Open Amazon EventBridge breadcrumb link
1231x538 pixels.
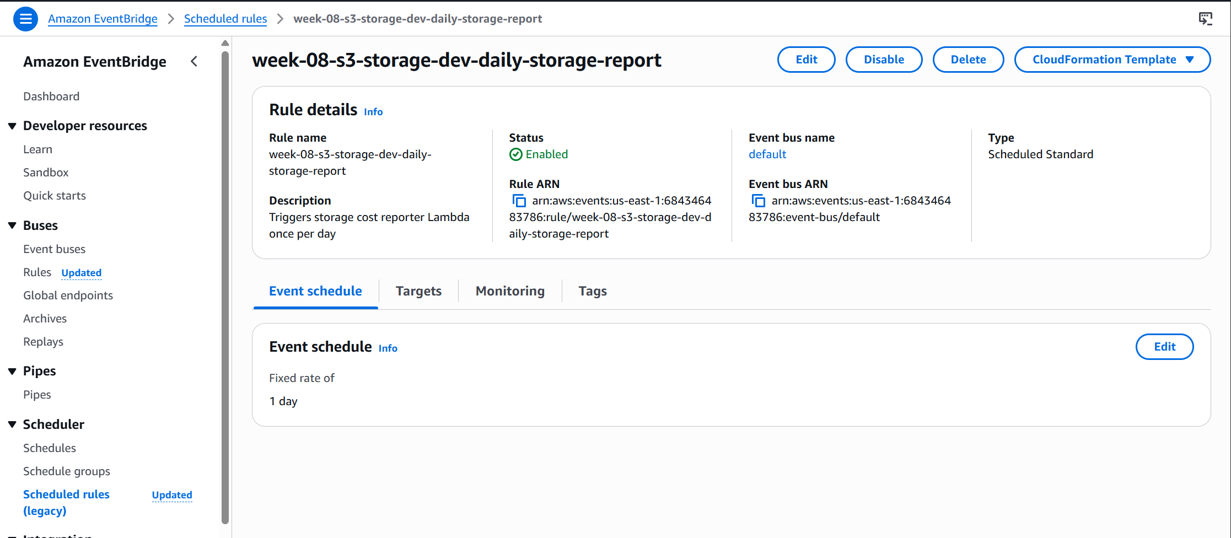(x=103, y=19)
